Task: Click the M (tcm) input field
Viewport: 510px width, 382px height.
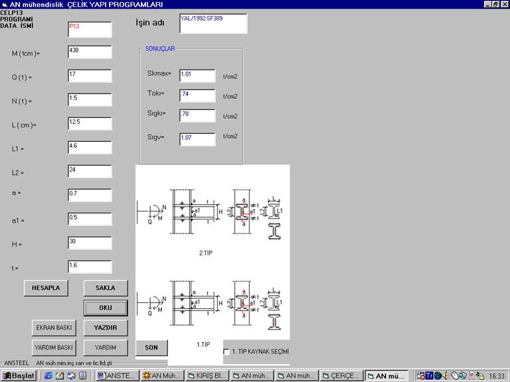Action: tap(90, 52)
